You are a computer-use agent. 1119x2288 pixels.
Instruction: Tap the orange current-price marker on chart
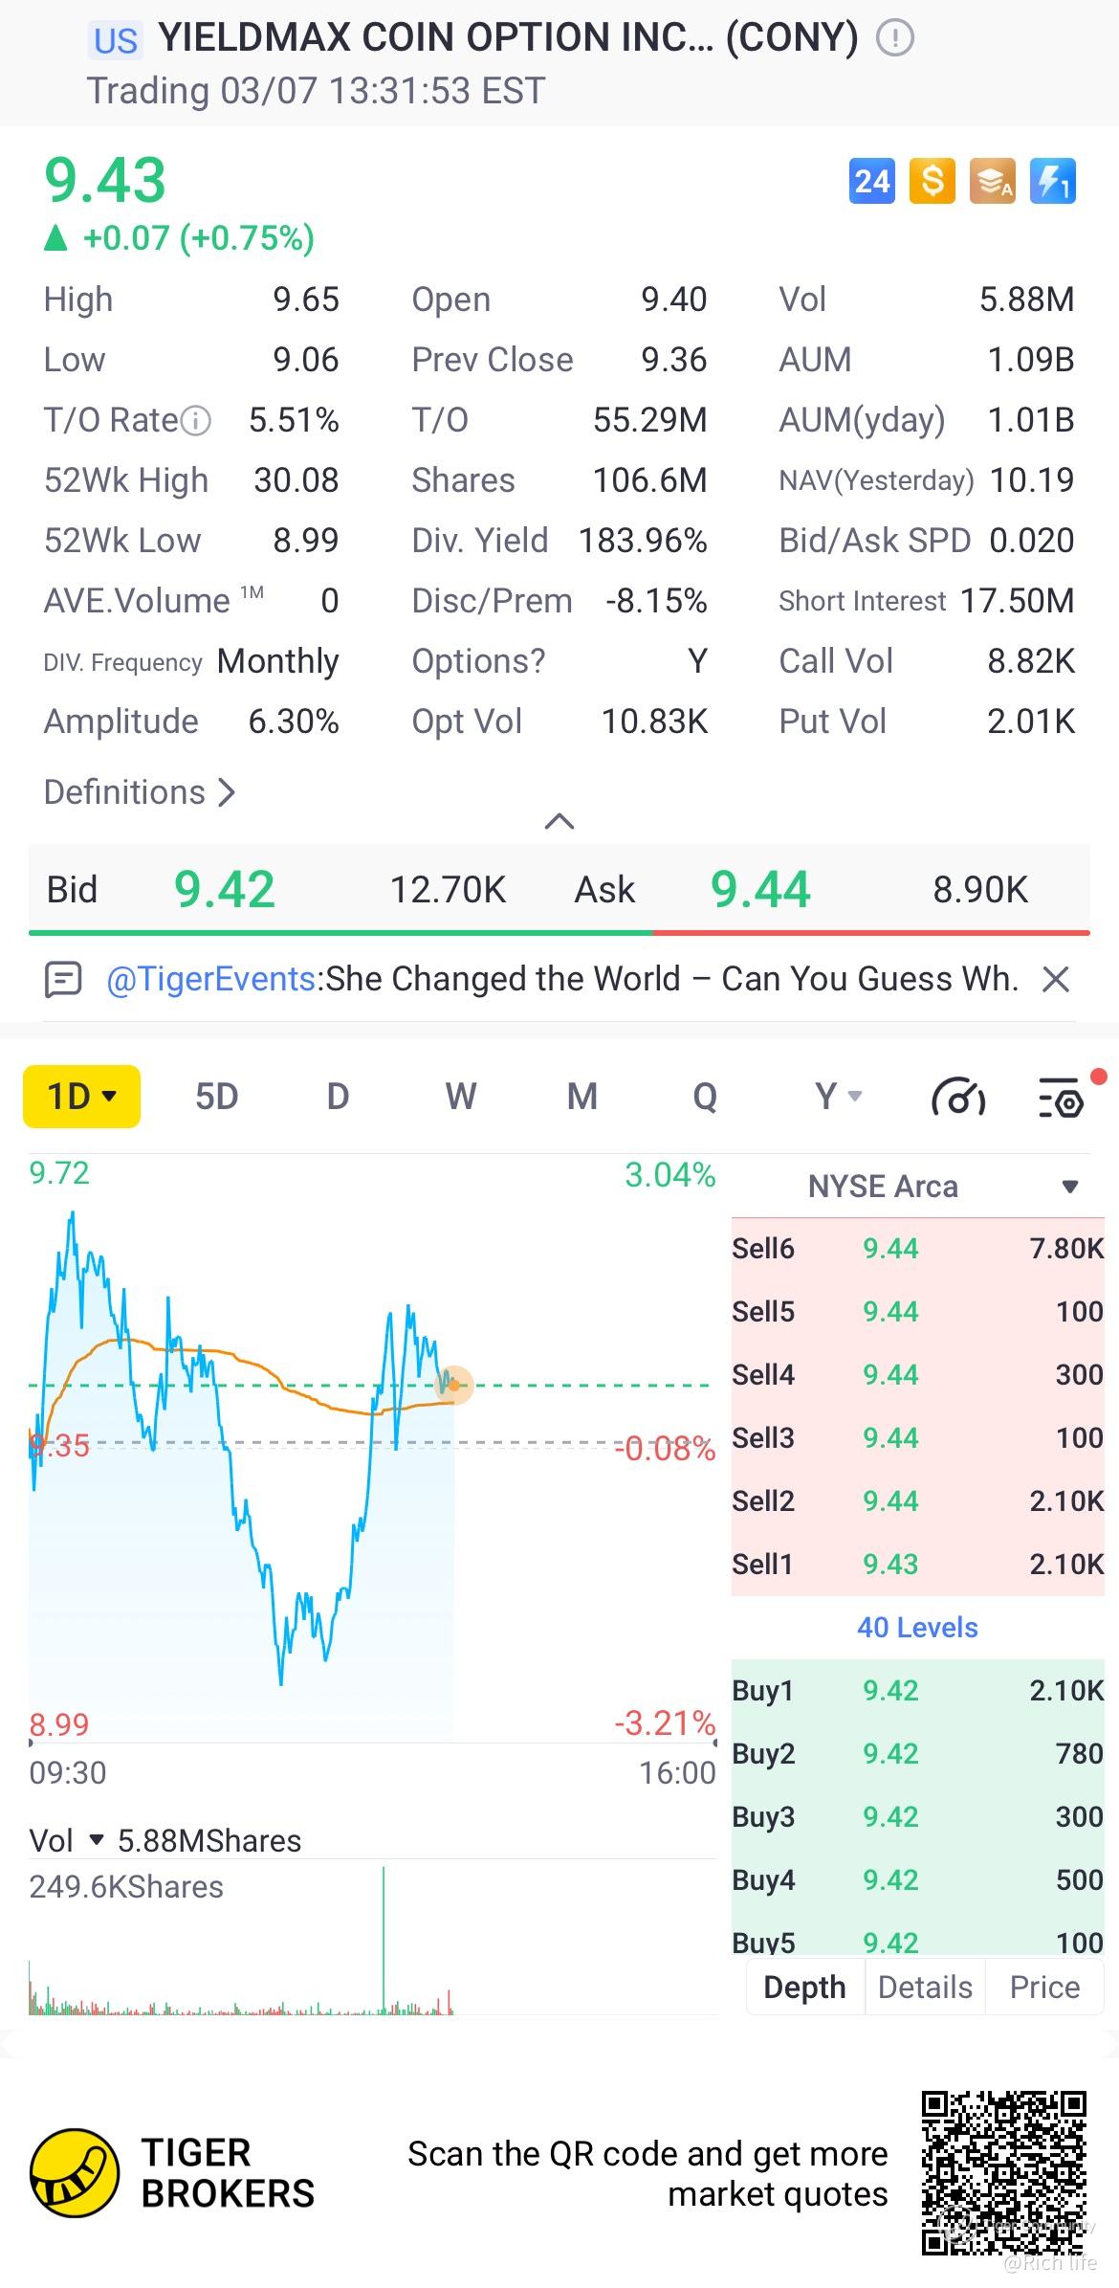click(x=454, y=1385)
